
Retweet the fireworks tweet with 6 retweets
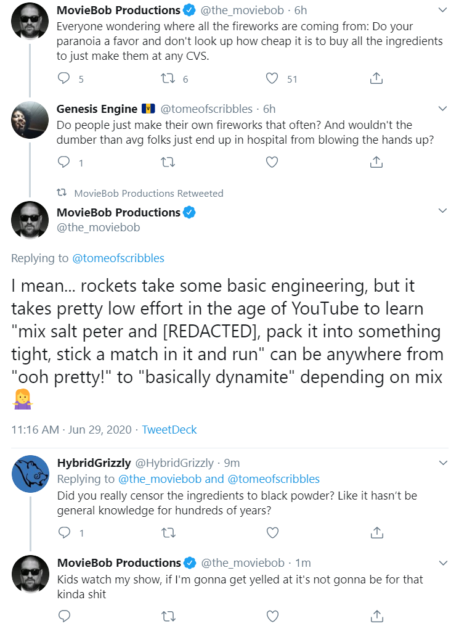click(168, 78)
